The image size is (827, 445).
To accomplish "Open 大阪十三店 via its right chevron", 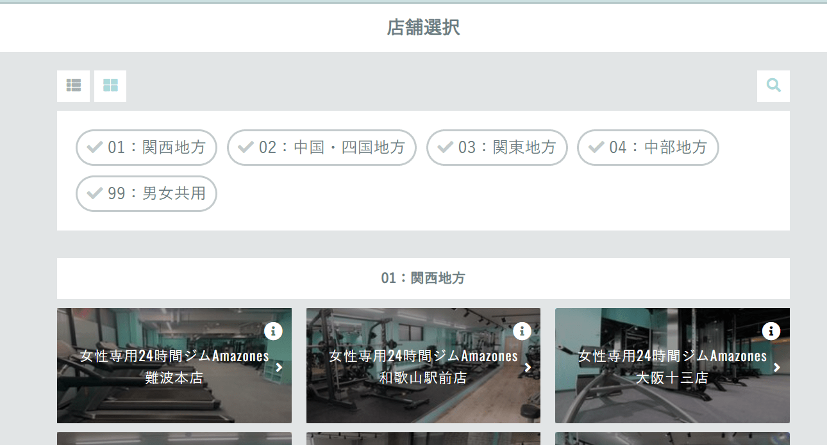I will (777, 368).
